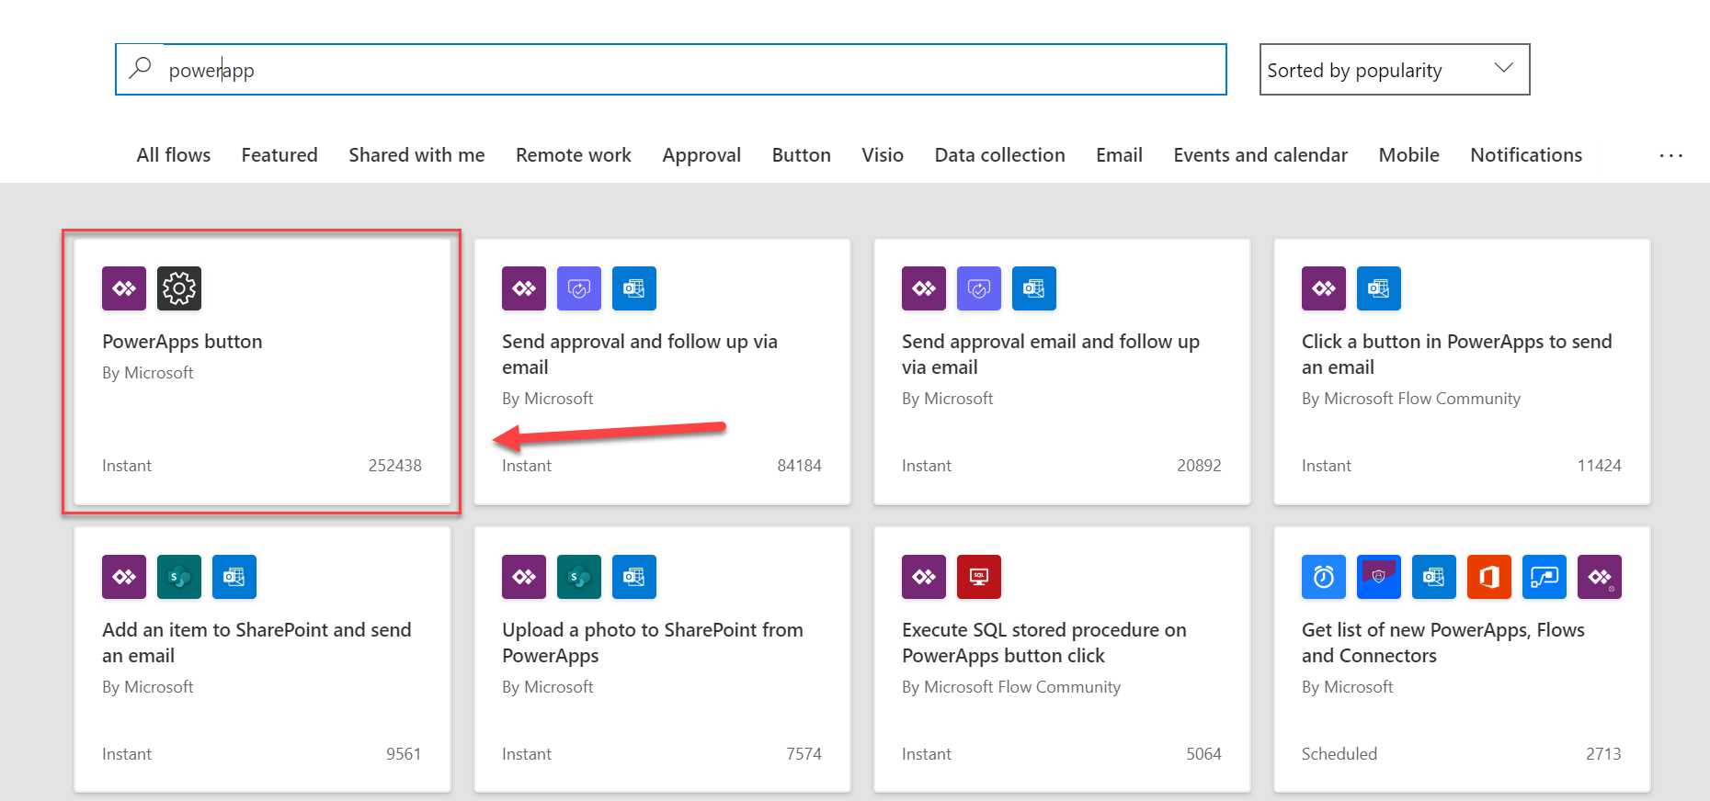Click the PowerApps icon on 'Get list of new PowerApps' card
This screenshot has width=1710, height=801.
coord(1600,577)
